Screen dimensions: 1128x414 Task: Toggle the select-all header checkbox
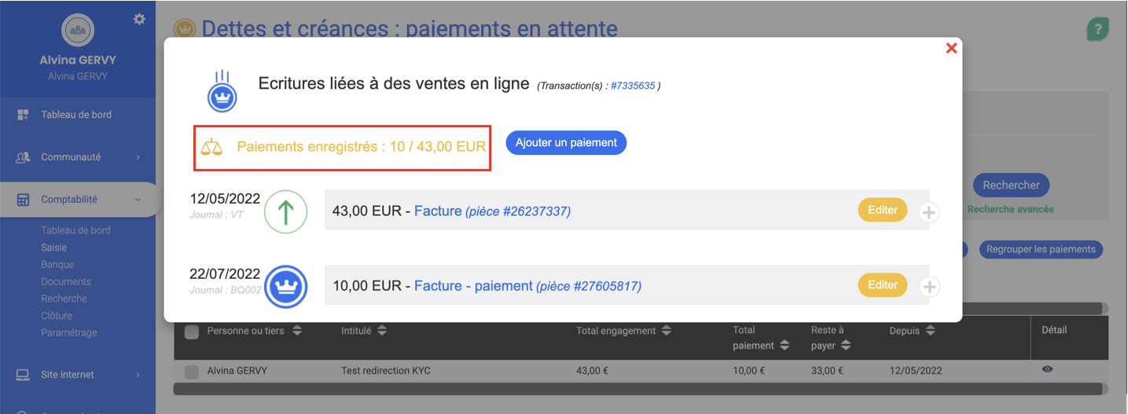click(191, 332)
